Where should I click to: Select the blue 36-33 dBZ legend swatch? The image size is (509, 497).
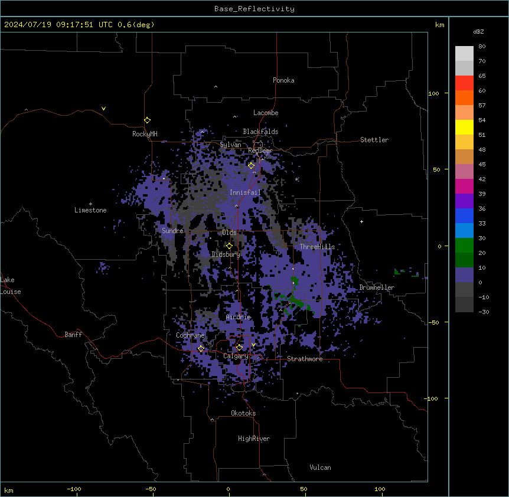(464, 215)
